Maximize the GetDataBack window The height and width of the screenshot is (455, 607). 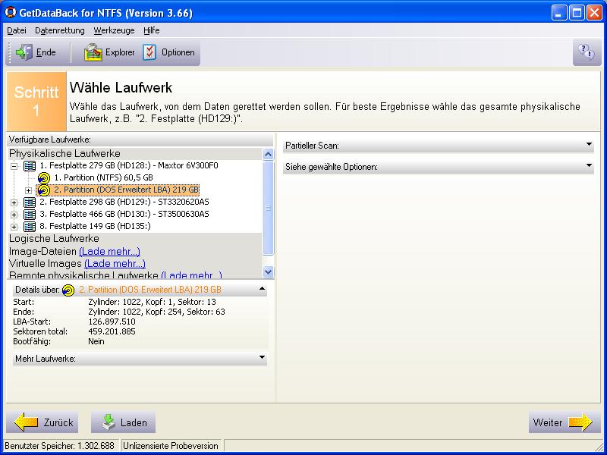point(577,13)
